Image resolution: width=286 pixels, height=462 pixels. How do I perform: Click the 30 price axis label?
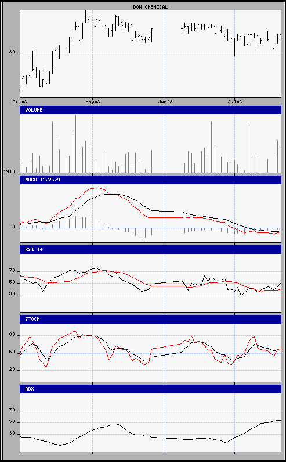coord(12,52)
